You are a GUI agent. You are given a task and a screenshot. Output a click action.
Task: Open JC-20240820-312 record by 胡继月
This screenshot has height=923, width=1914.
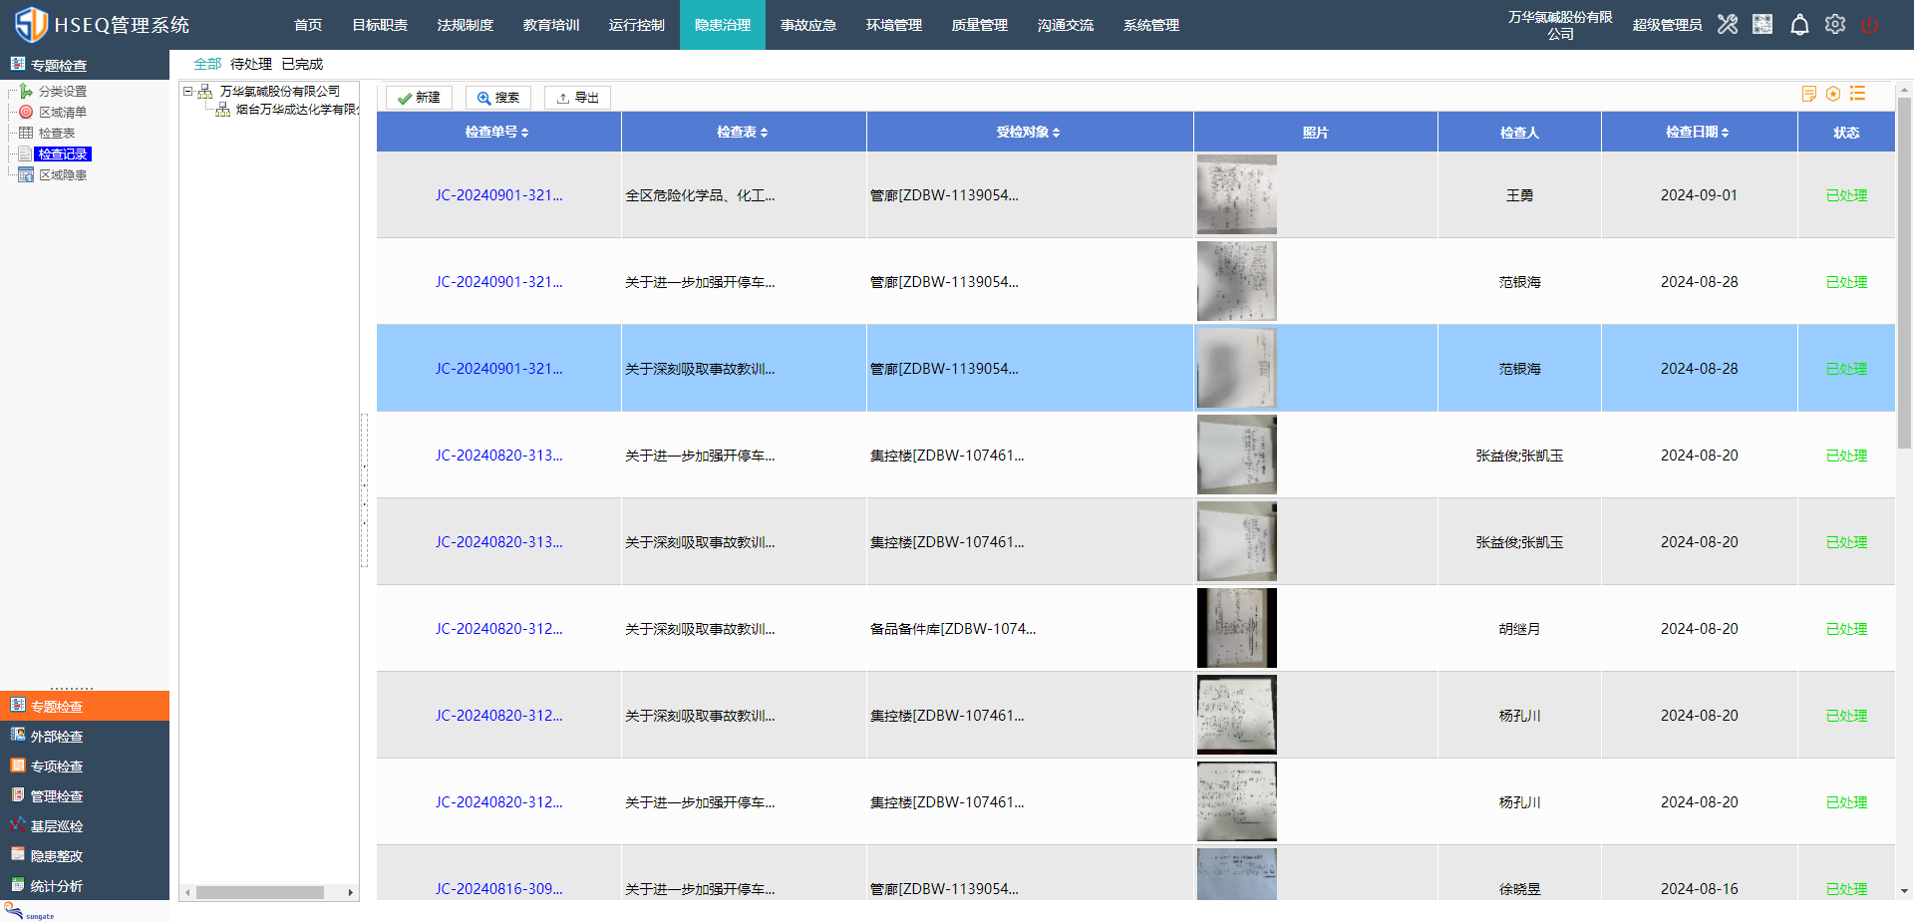[498, 629]
